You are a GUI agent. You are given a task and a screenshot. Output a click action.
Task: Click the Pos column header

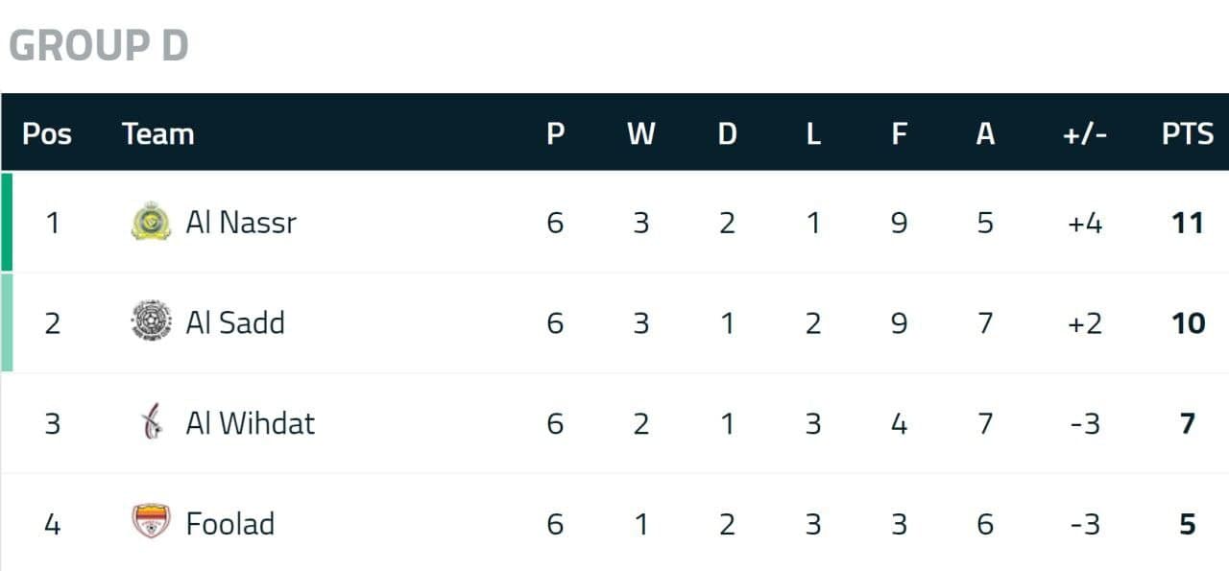46,133
